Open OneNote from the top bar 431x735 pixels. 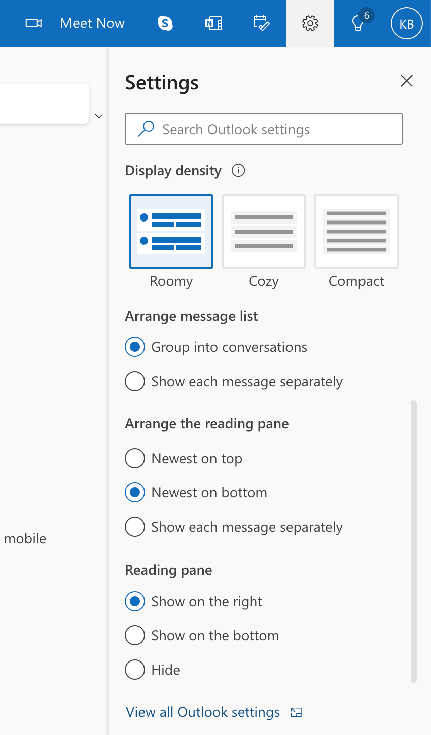(213, 23)
